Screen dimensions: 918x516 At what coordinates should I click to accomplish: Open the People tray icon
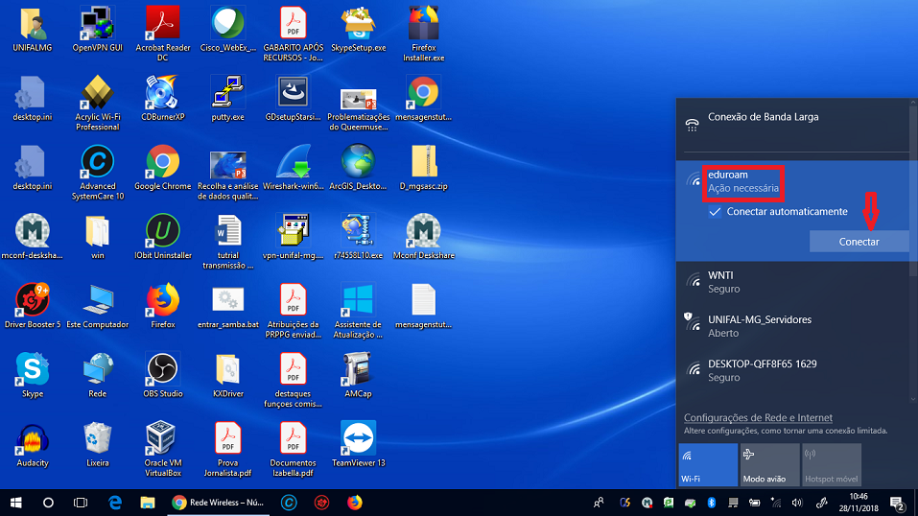point(599,503)
